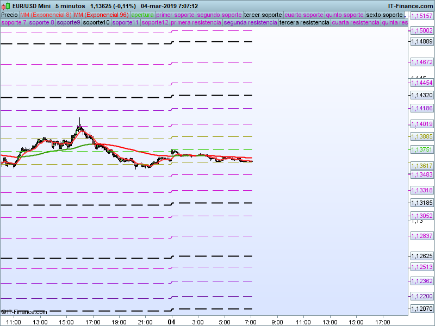Viewport: 435px width, 326px height.
Task: Click the 17:00 mark left of the 04 date marker
Action: pyautogui.click(x=93, y=322)
